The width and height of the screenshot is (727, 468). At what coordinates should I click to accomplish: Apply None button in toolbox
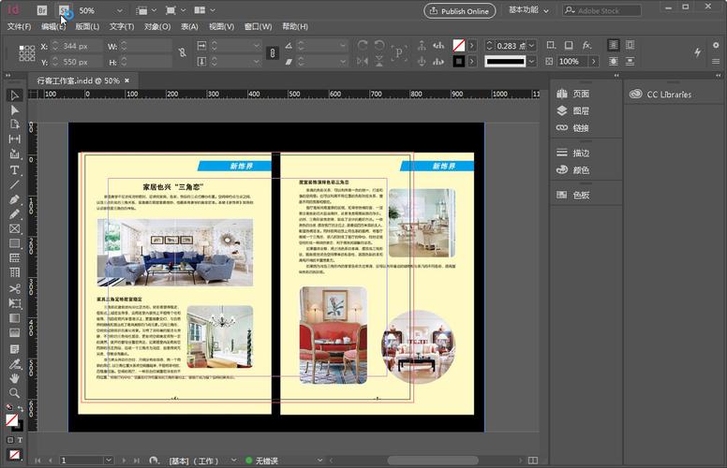click(14, 455)
